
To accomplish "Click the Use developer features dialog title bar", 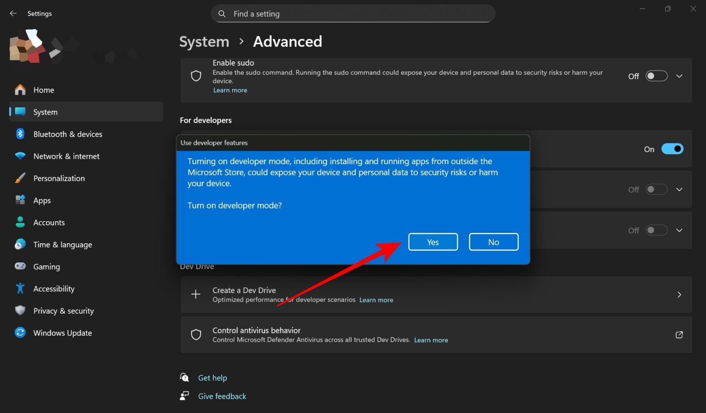I will (353, 143).
